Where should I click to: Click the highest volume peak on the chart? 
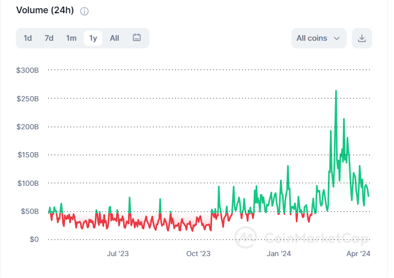(x=336, y=91)
